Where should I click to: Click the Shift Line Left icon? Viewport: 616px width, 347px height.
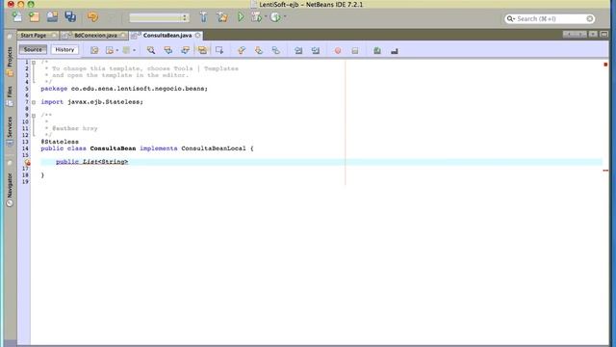click(298, 50)
